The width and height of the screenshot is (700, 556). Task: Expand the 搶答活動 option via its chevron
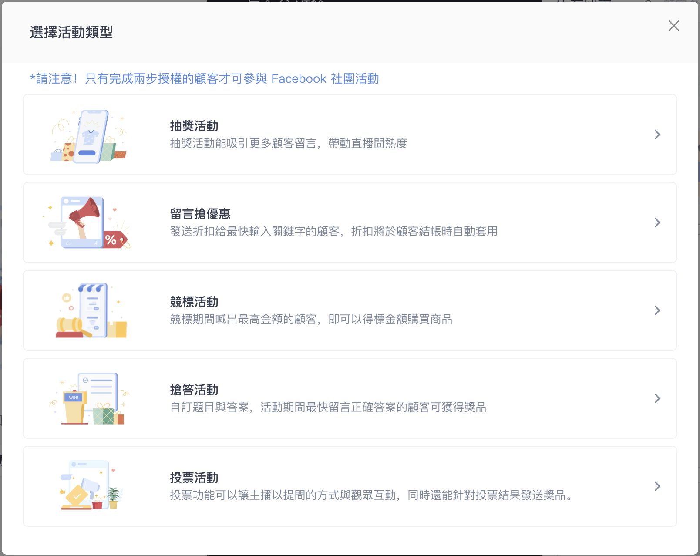tap(657, 398)
